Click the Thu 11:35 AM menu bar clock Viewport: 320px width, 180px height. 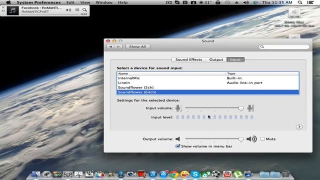[x=277, y=2]
